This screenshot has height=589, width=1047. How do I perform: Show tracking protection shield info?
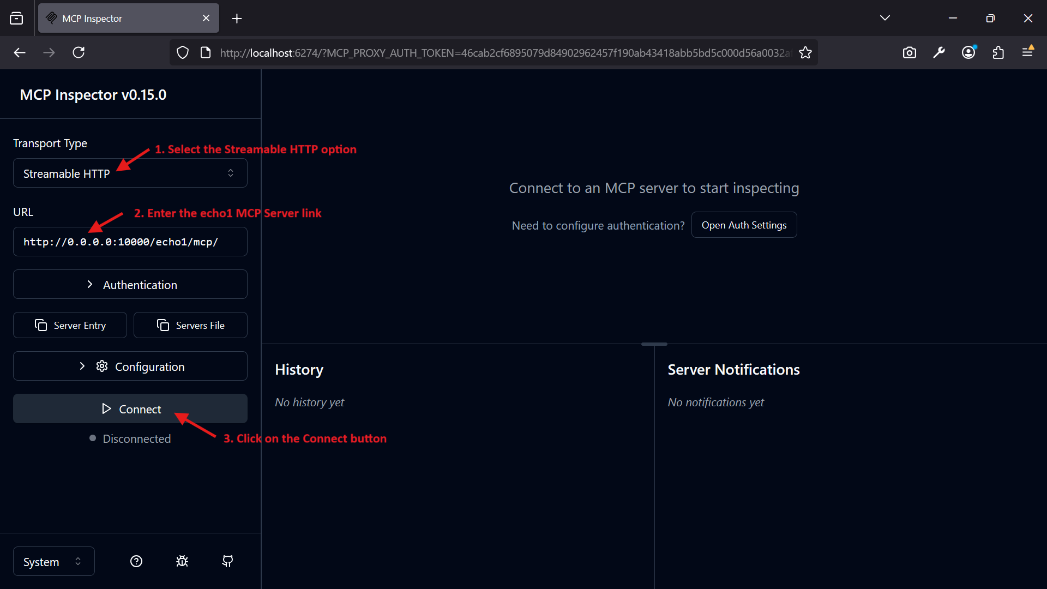click(x=183, y=52)
